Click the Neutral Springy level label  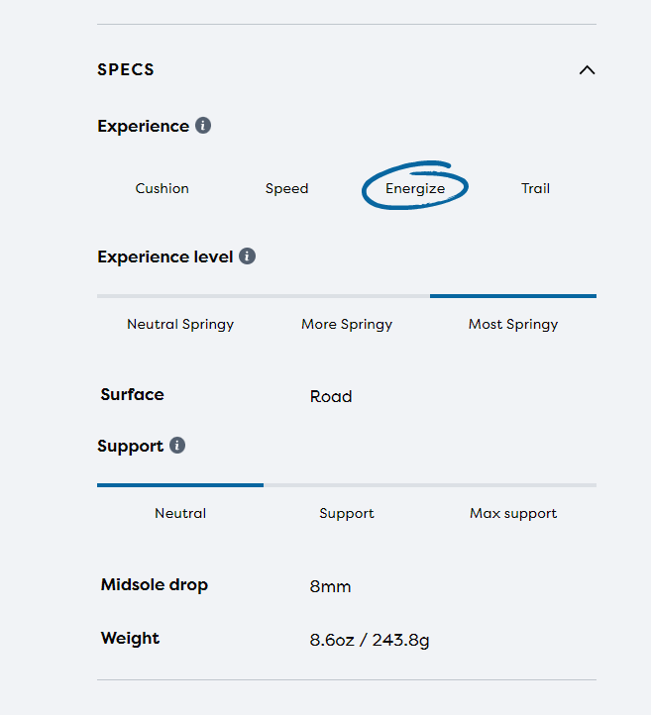tap(180, 324)
